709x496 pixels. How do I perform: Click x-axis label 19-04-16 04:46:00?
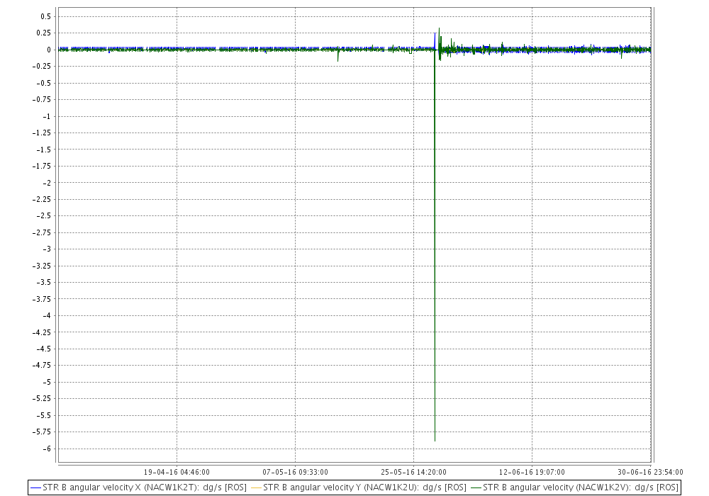click(x=177, y=472)
